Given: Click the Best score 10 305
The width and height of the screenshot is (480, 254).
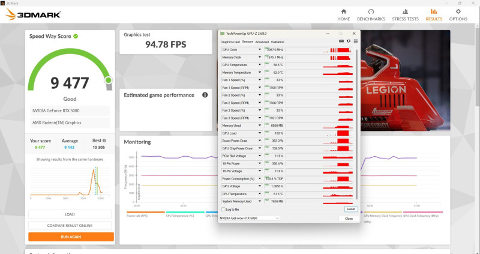Looking at the screenshot, I should pos(98,147).
